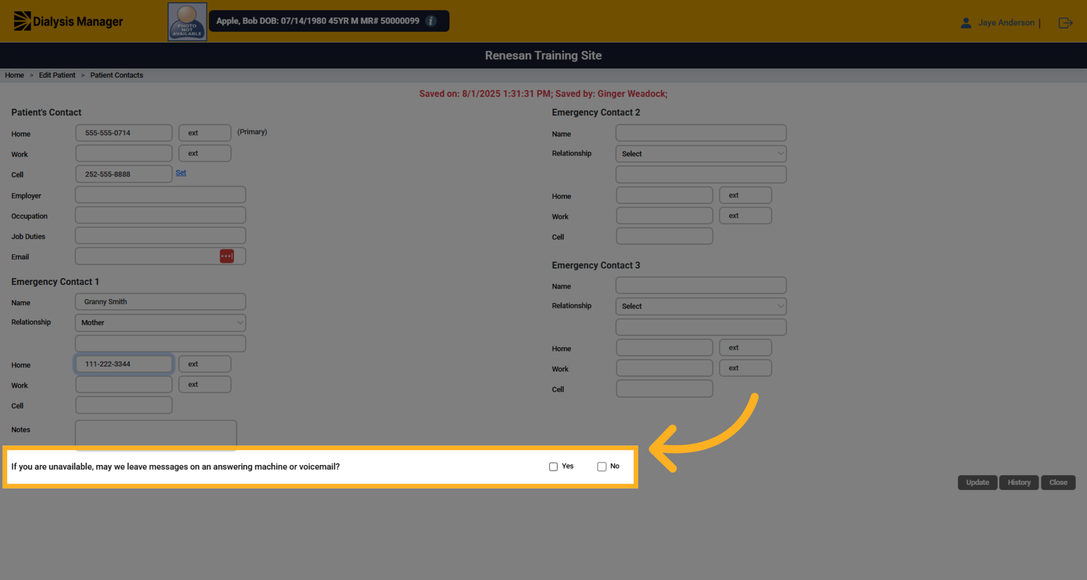Click Emergency Contact 2 Name field
The image size is (1087, 580).
click(701, 133)
